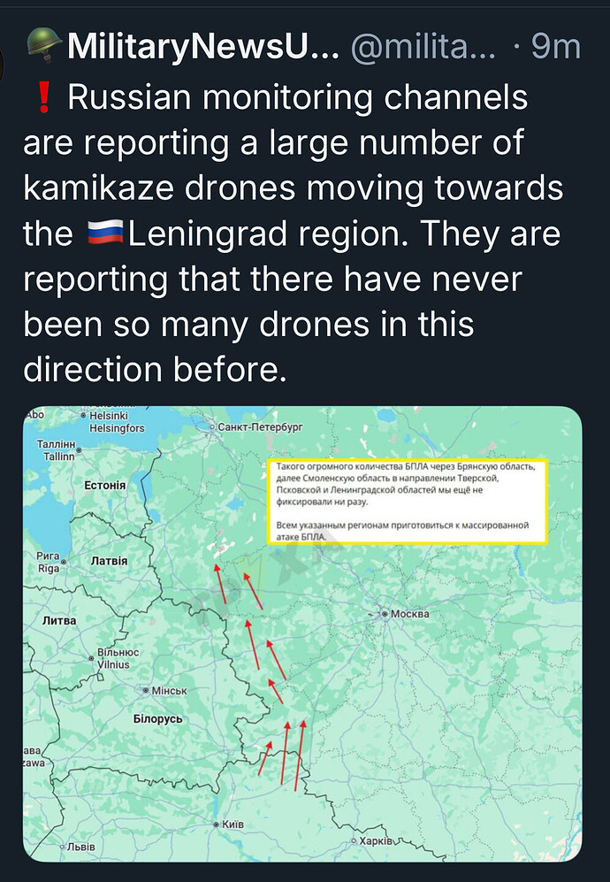Select the Київ city marker
The height and width of the screenshot is (882, 610).
[217, 824]
